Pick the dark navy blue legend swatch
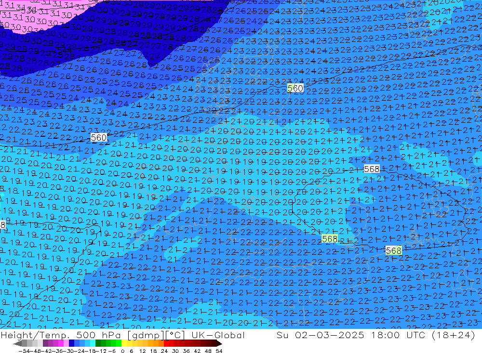This screenshot has height=353, width=482. coord(72,344)
